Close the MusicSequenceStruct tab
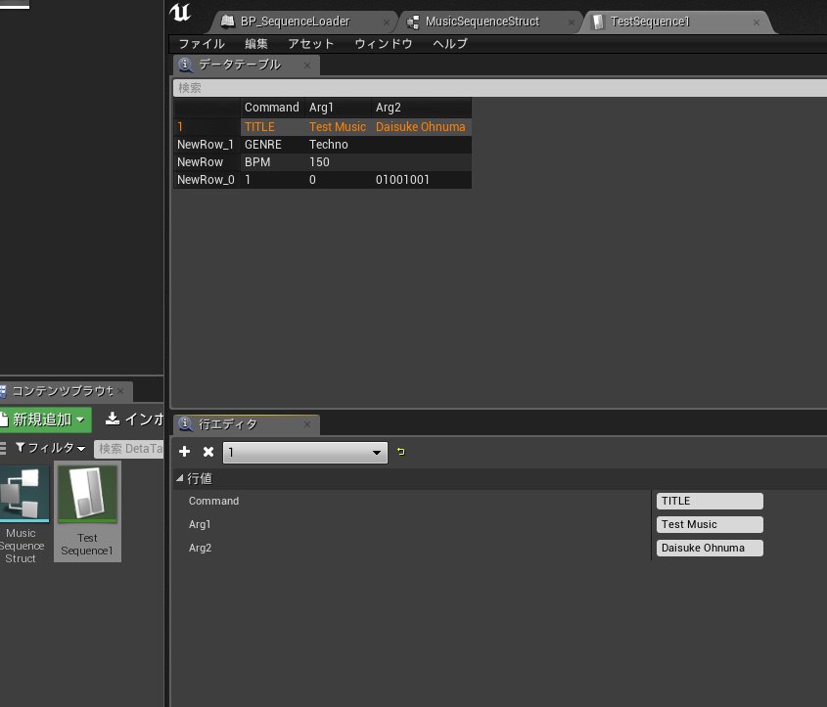 click(572, 22)
